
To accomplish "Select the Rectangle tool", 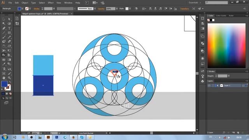I will (x=9, y=33).
